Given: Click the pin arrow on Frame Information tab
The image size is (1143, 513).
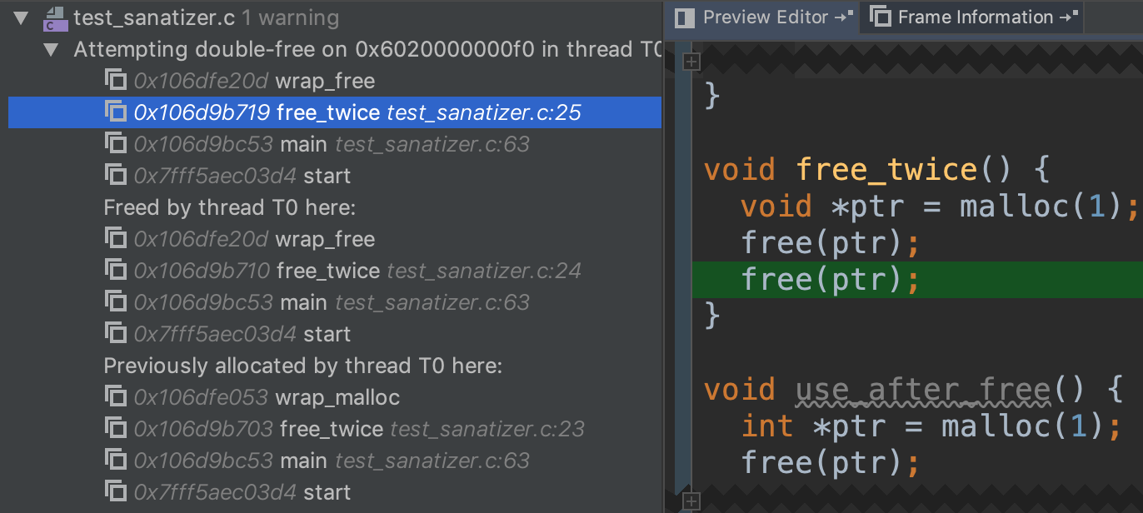Looking at the screenshot, I should 1070,17.
